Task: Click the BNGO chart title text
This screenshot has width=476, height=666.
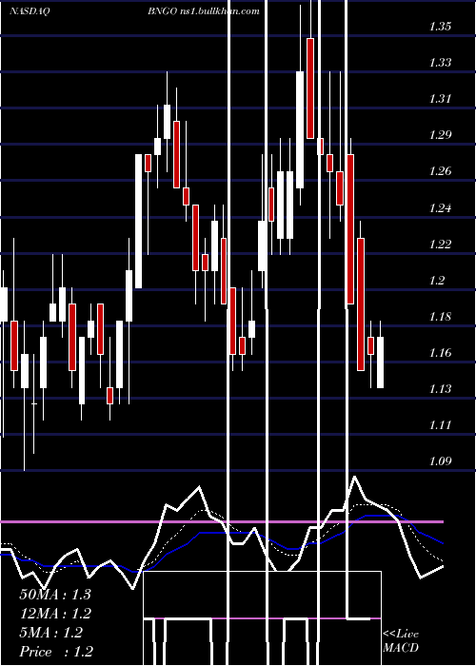Action: [204, 11]
